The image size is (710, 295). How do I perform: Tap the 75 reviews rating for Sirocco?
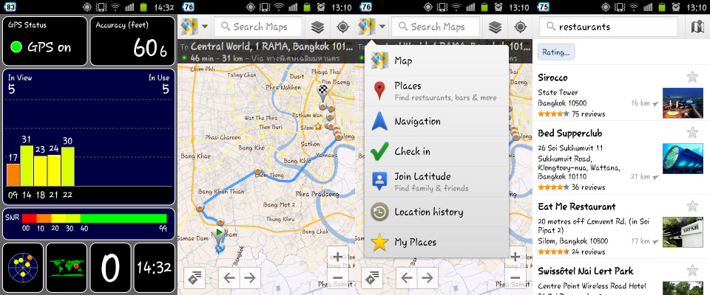pyautogui.click(x=572, y=114)
